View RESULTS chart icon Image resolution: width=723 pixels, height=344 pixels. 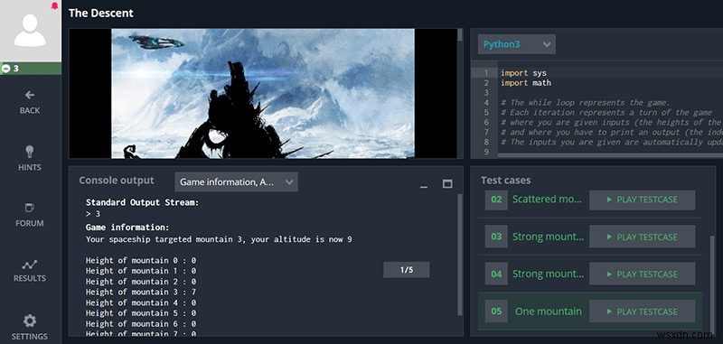click(x=30, y=271)
